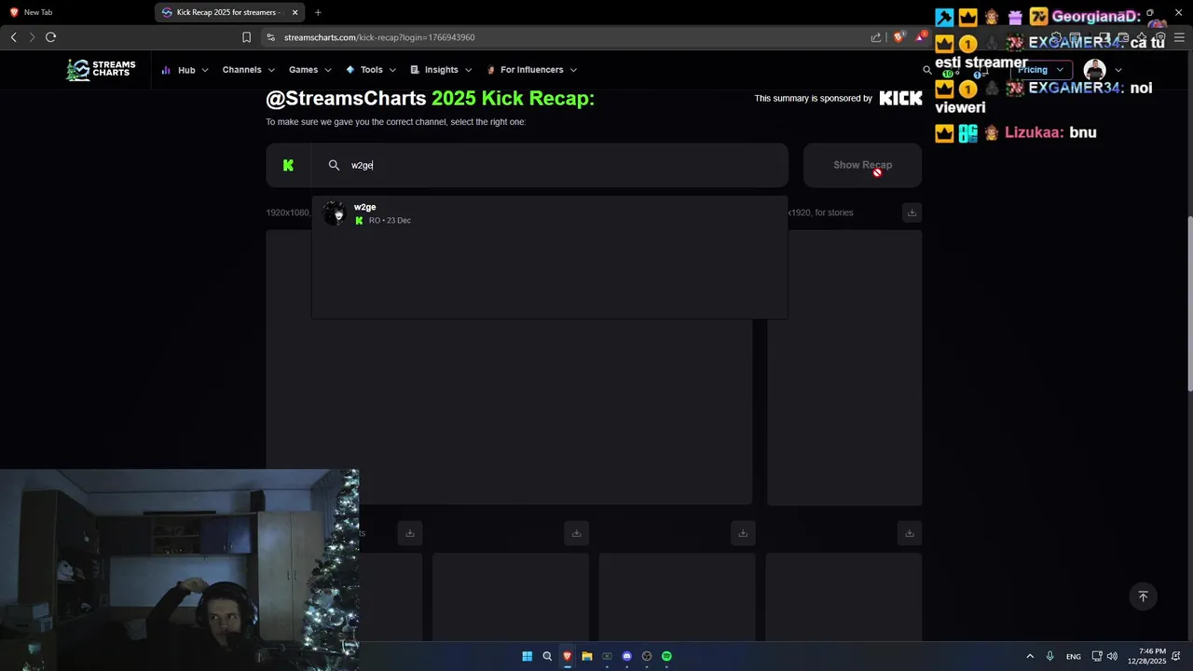Click the user profile avatar
The image size is (1193, 671).
coord(1095,70)
